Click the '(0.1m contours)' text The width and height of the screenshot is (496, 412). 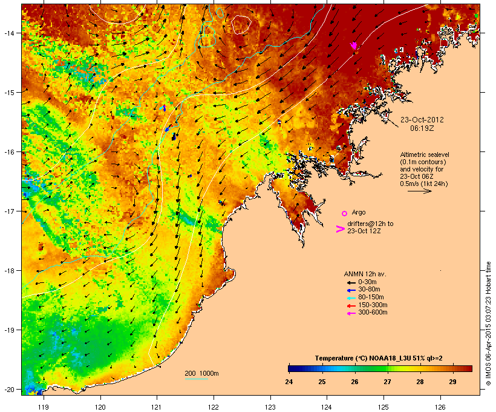(x=423, y=162)
